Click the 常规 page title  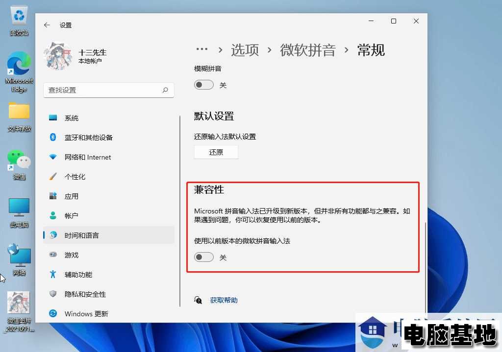pos(371,50)
